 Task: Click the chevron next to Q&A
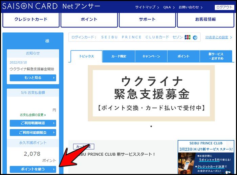174,7
